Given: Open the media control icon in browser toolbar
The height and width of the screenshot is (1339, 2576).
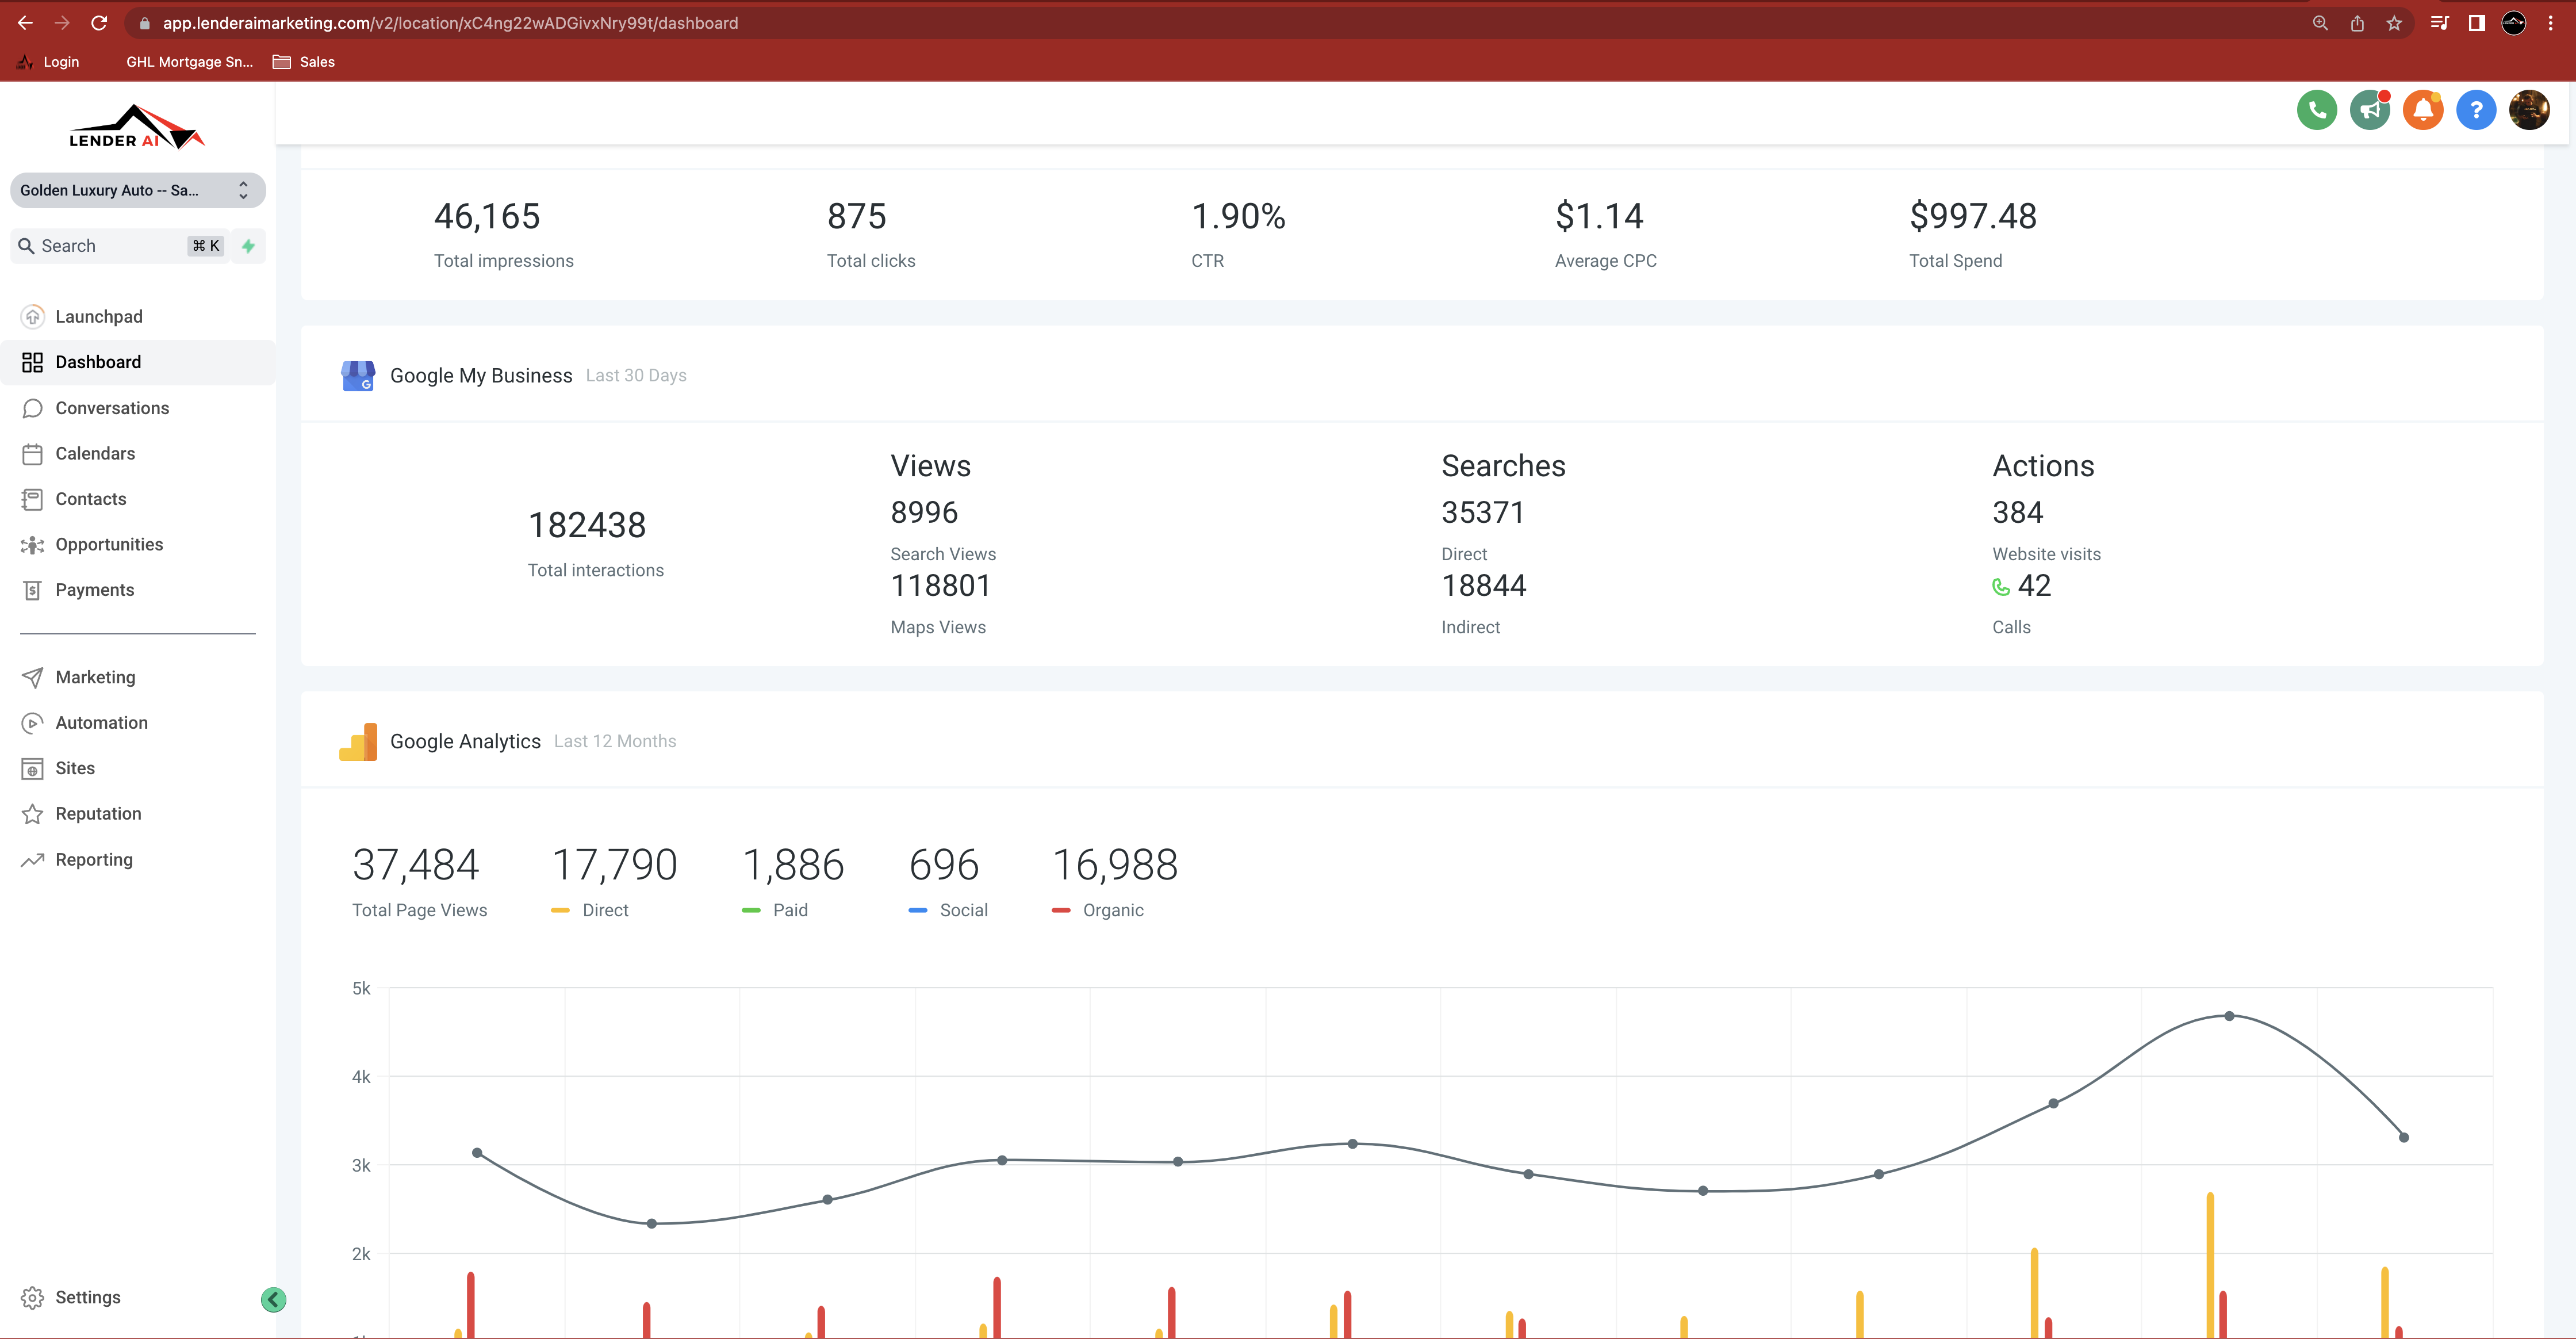Looking at the screenshot, I should point(2440,23).
